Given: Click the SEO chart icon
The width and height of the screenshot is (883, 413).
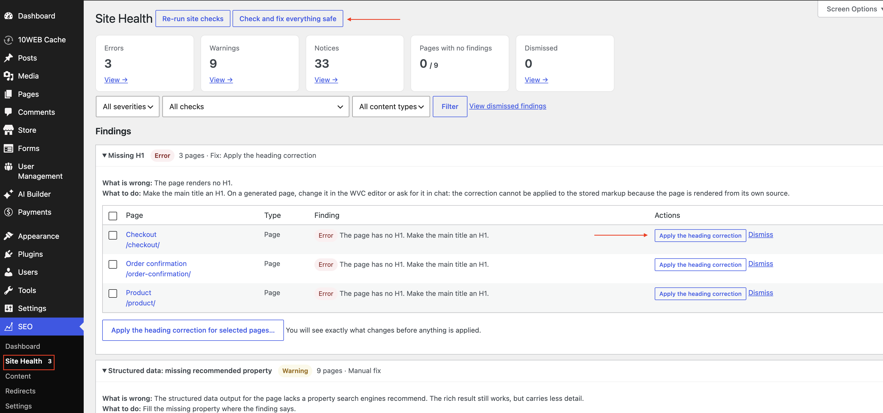Looking at the screenshot, I should point(8,327).
